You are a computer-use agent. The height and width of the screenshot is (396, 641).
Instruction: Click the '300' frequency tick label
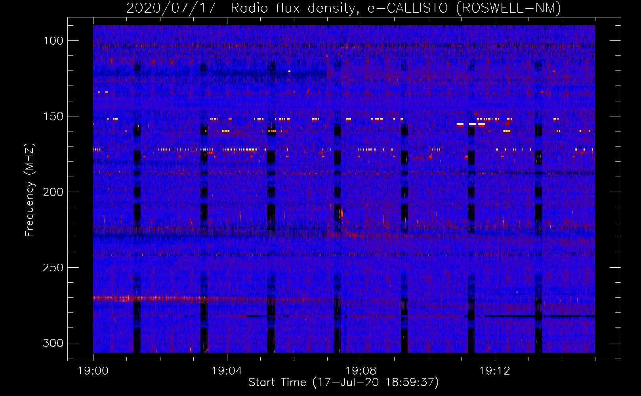click(53, 343)
